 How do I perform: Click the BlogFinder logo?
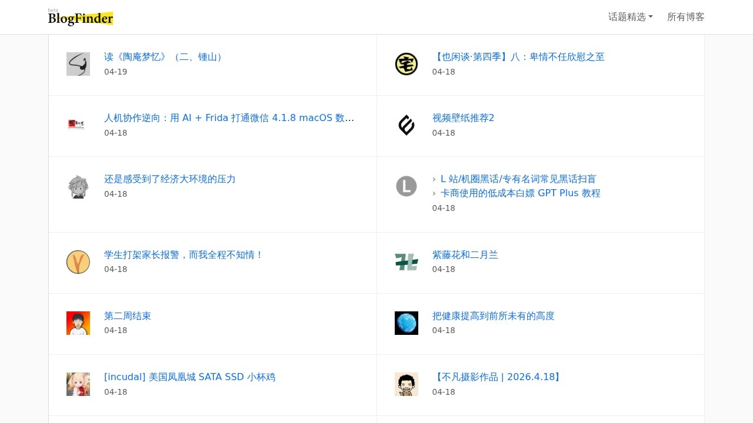tap(81, 18)
